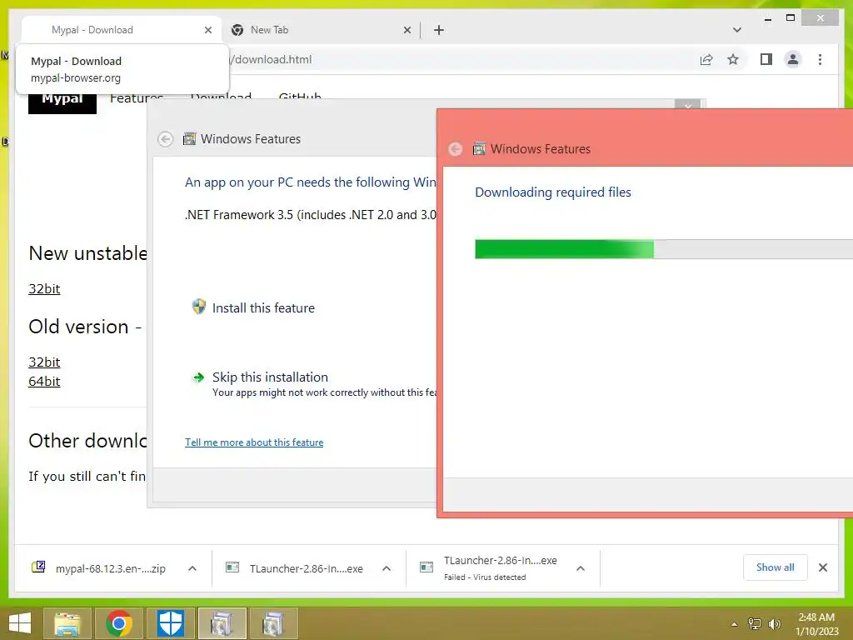Click the Chrome taskbar icon
This screenshot has height=640, width=853.
pos(118,623)
